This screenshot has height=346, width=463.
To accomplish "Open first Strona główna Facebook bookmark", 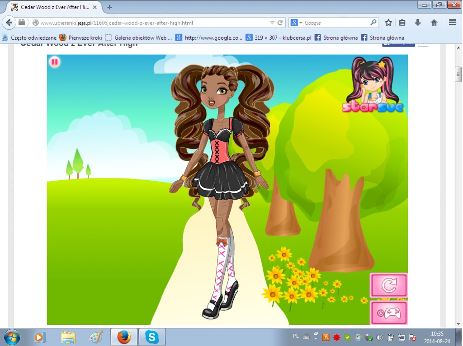I will pyautogui.click(x=336, y=38).
